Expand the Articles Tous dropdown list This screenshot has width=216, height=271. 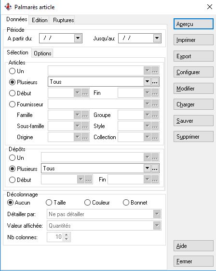pyautogui.click(x=147, y=82)
